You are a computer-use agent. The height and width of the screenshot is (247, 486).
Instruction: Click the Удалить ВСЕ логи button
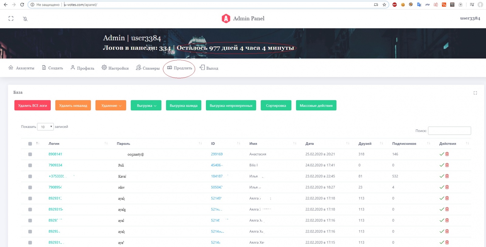coord(33,105)
